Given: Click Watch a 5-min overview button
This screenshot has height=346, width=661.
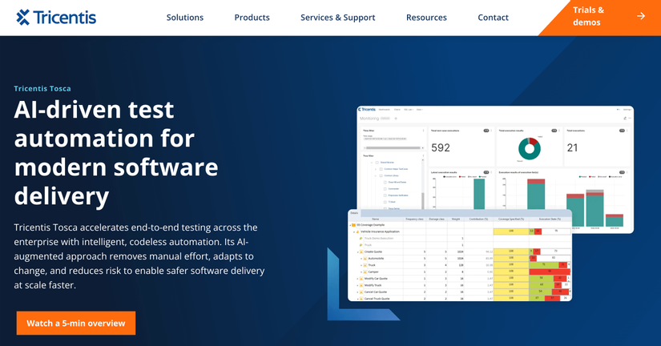Looking at the screenshot, I should [x=76, y=324].
